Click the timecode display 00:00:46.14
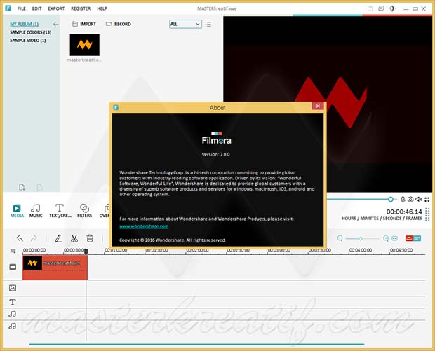 pyautogui.click(x=404, y=212)
